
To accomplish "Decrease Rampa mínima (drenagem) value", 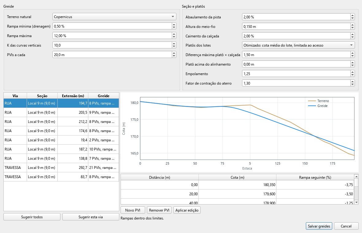I will [x=174, y=28].
